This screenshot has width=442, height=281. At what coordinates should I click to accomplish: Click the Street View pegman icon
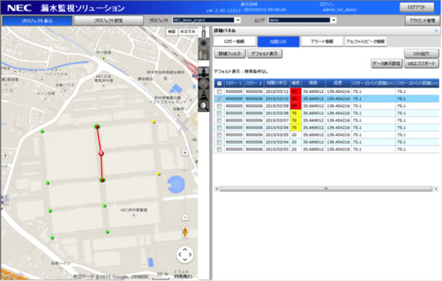[185, 232]
